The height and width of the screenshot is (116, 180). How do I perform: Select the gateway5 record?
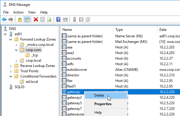[74, 103]
